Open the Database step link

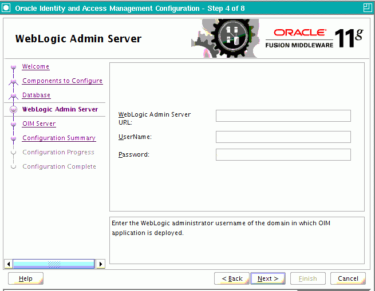tap(36, 95)
